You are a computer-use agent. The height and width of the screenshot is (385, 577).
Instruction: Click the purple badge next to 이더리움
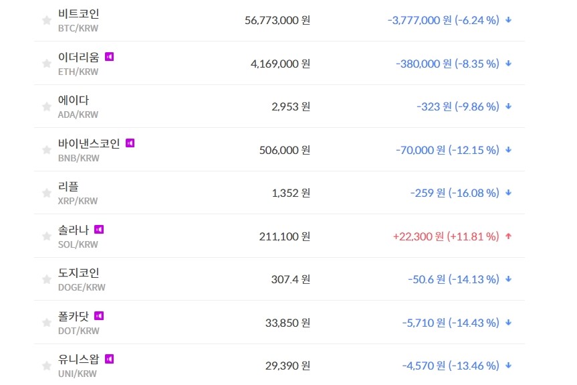coord(109,57)
